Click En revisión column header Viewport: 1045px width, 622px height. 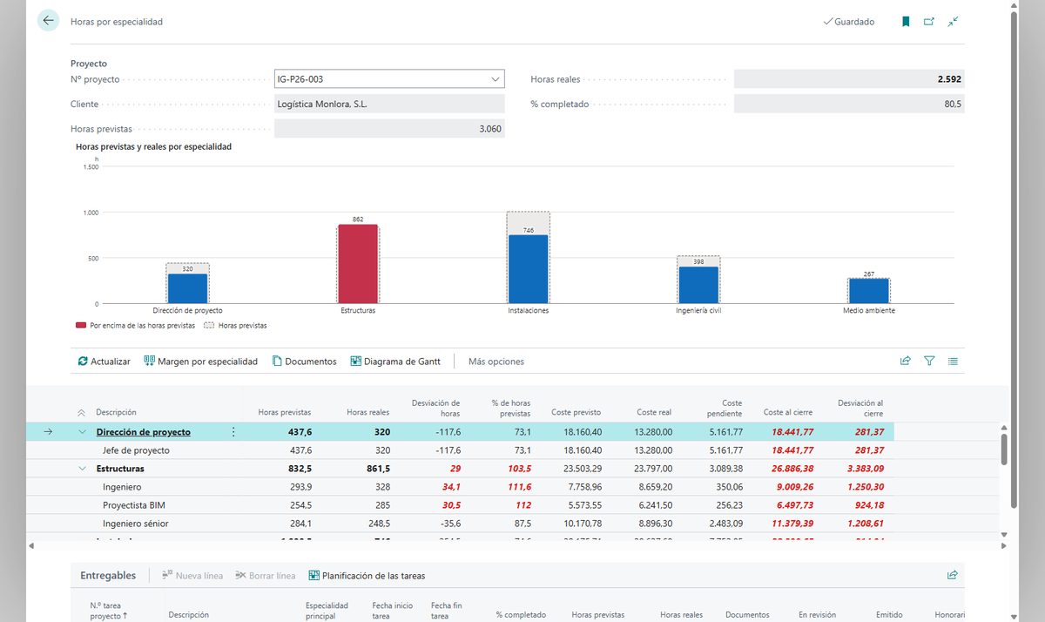point(817,615)
